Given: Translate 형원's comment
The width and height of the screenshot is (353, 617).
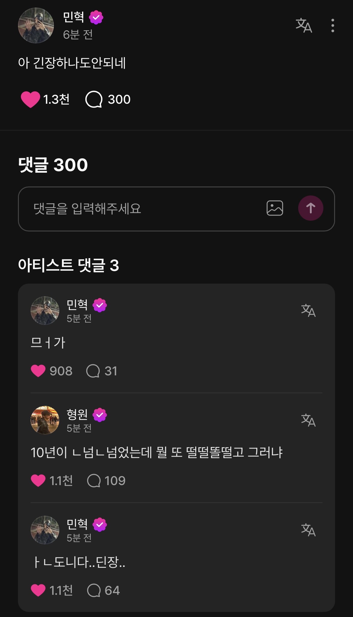Looking at the screenshot, I should pyautogui.click(x=308, y=420).
